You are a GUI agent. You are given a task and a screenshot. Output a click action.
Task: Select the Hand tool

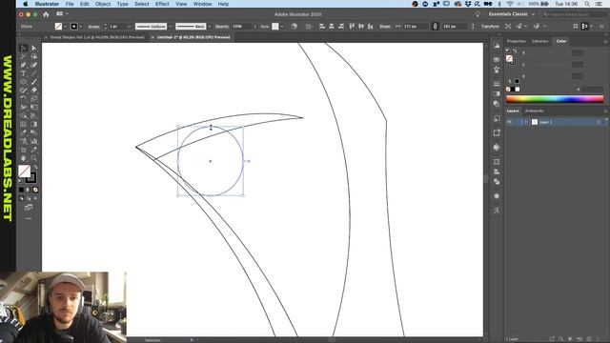23,158
